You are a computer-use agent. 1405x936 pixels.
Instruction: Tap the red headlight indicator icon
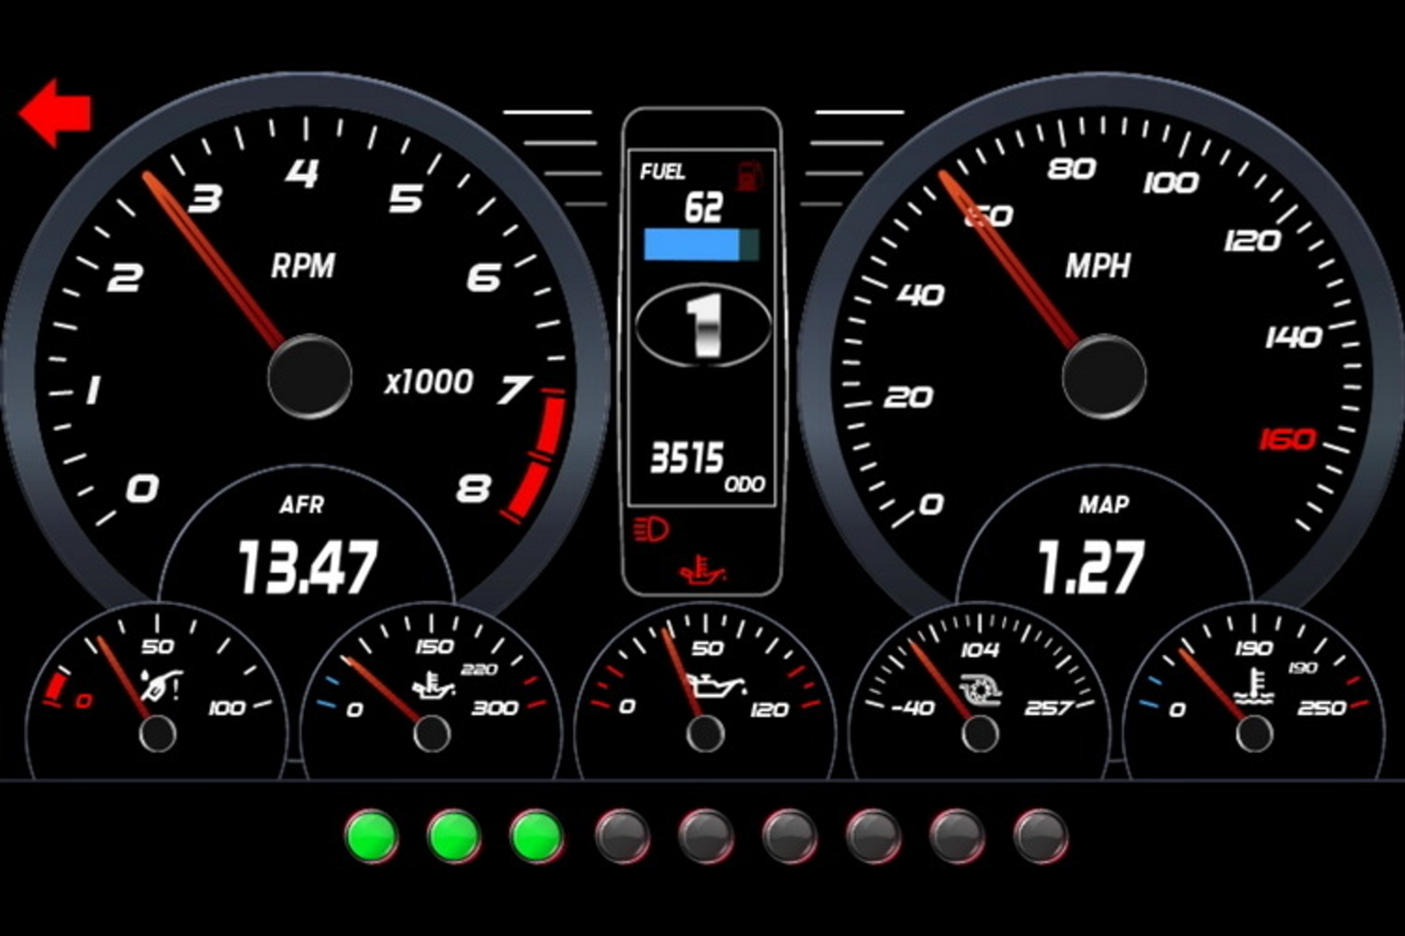(651, 530)
